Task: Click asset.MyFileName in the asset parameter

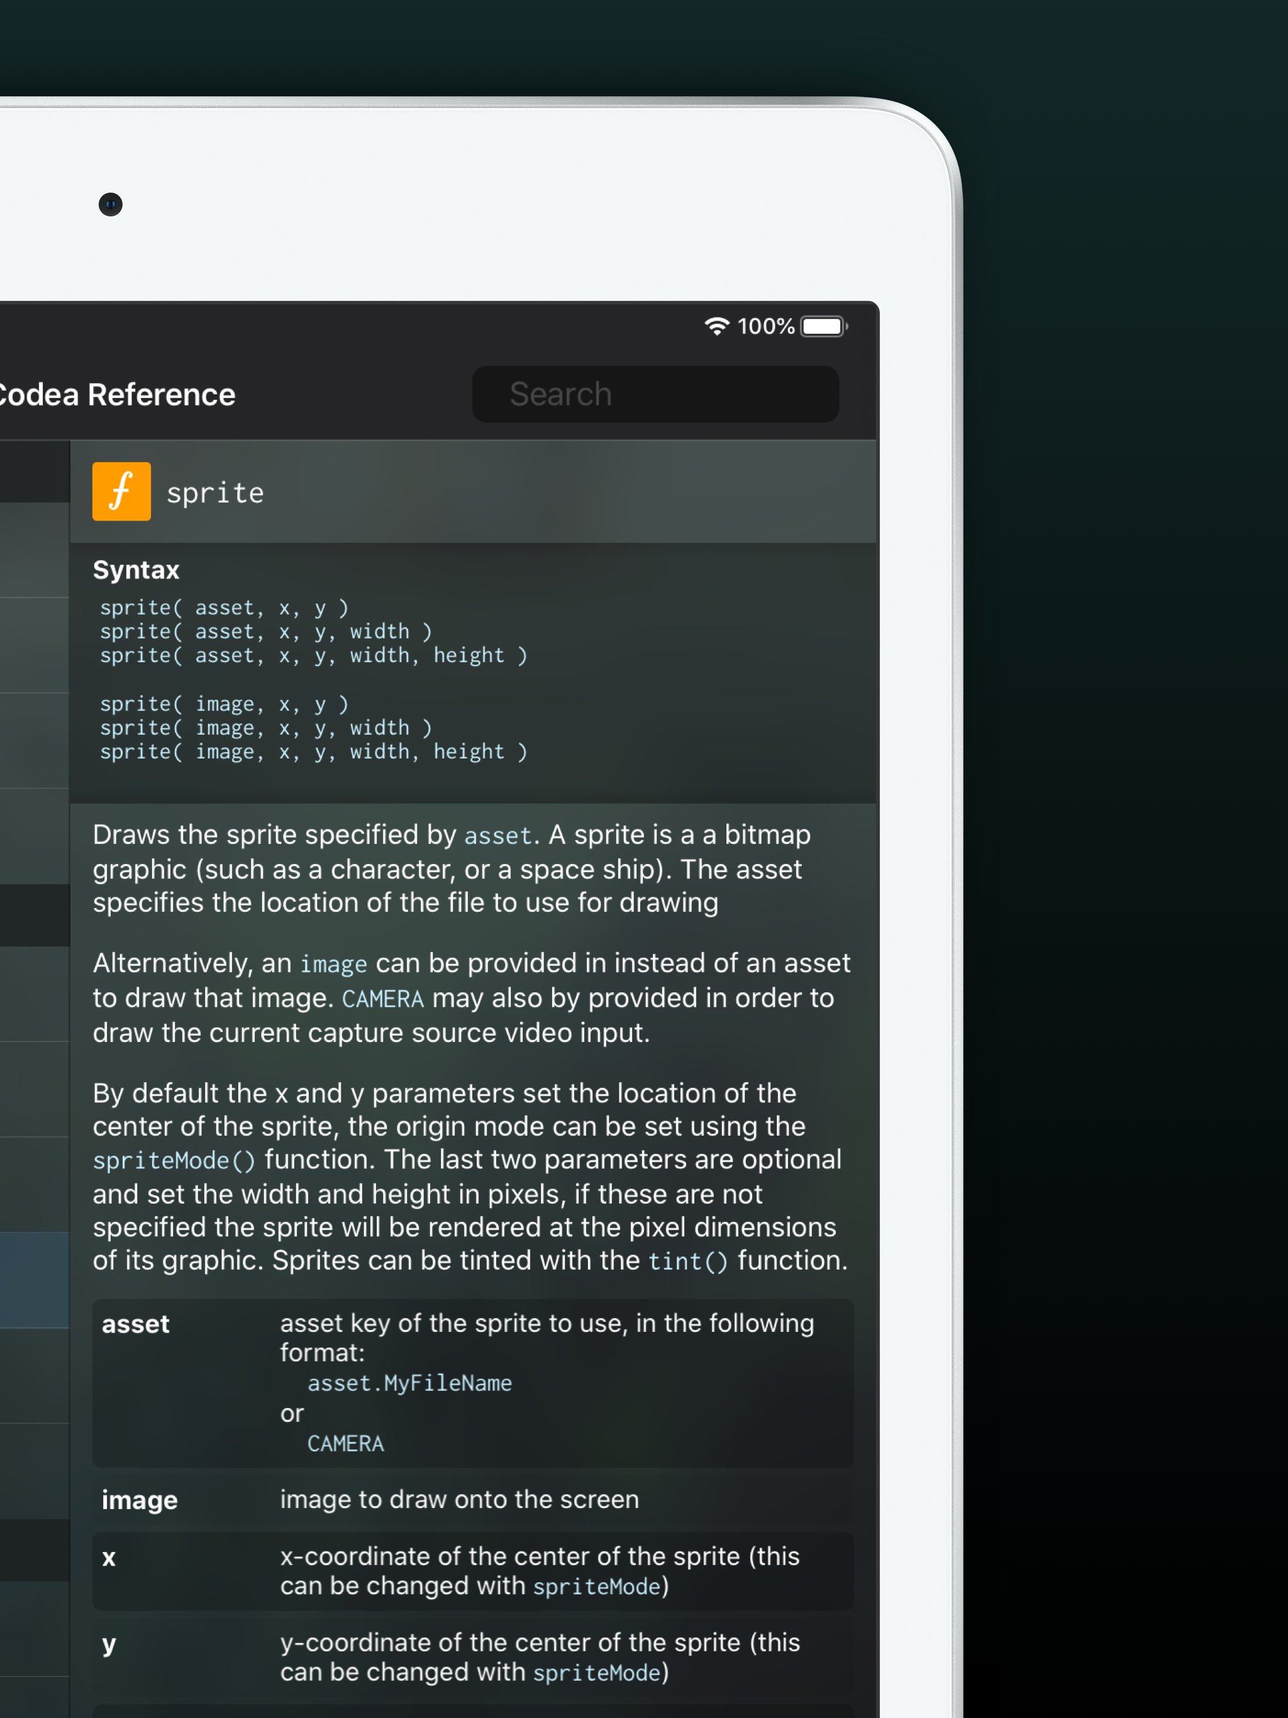Action: point(409,1383)
